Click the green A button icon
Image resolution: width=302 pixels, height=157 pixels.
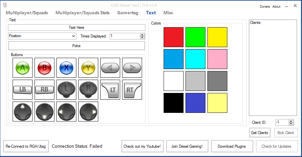[x=23, y=68]
